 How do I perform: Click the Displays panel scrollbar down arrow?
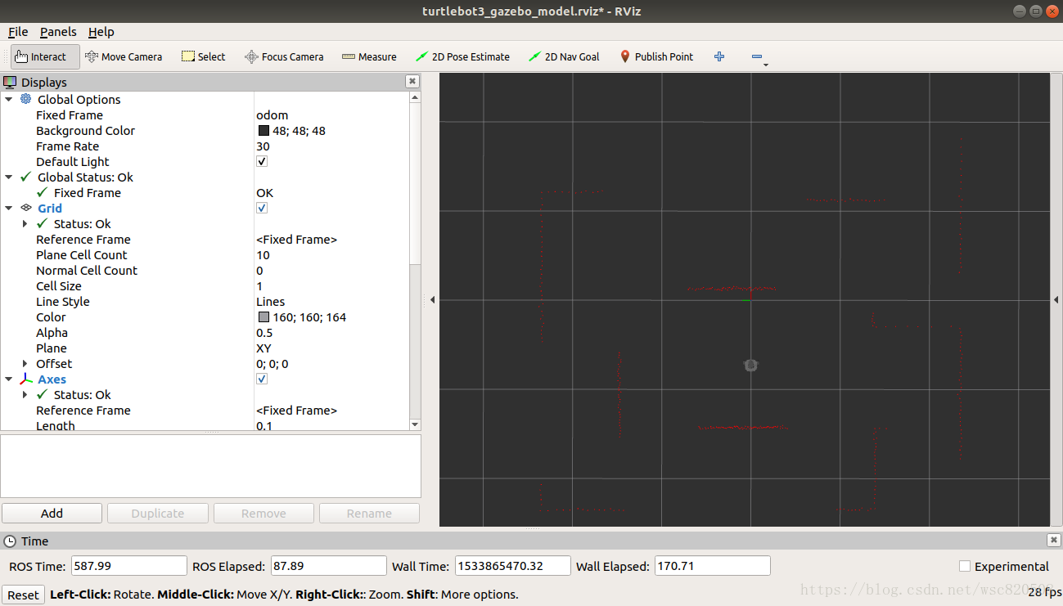[x=415, y=424]
